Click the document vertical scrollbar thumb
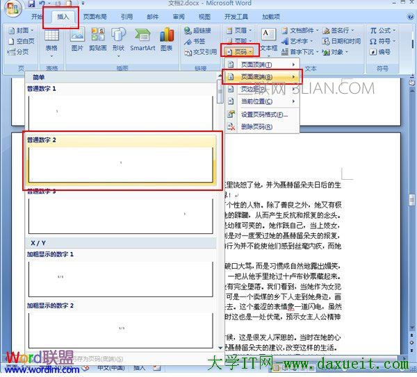The width and height of the screenshot is (417, 377). click(x=411, y=200)
